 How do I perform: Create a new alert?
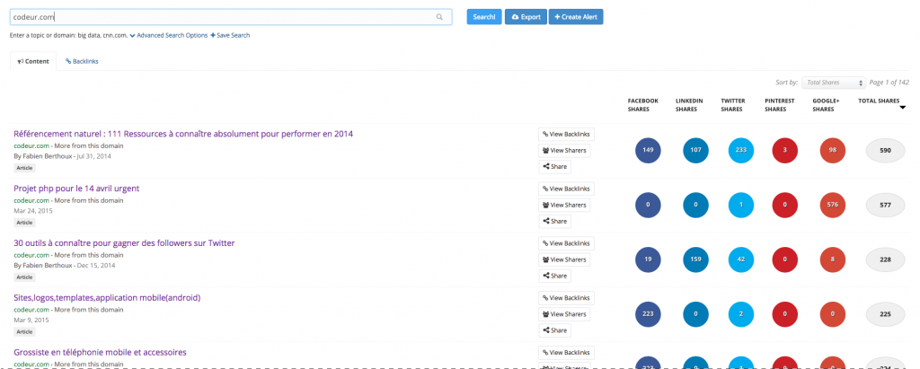576,17
